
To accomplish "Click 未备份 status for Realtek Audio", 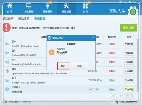I will click(x=112, y=62).
